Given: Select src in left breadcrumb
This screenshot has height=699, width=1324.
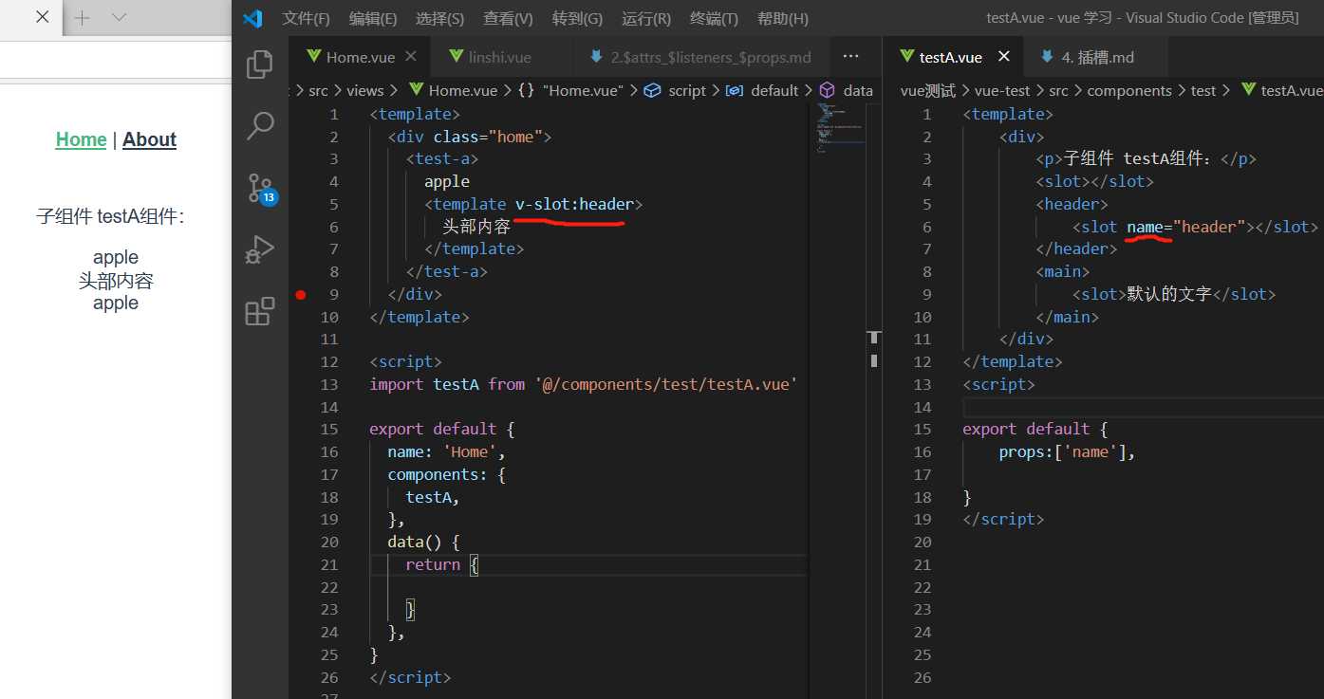Looking at the screenshot, I should point(318,90).
